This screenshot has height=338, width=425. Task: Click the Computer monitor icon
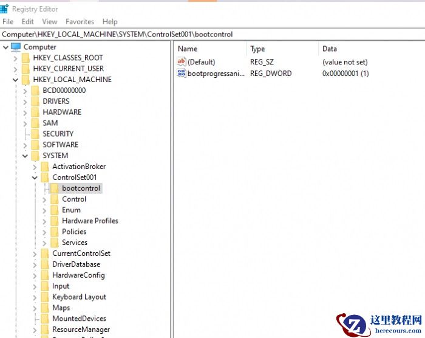[x=16, y=47]
